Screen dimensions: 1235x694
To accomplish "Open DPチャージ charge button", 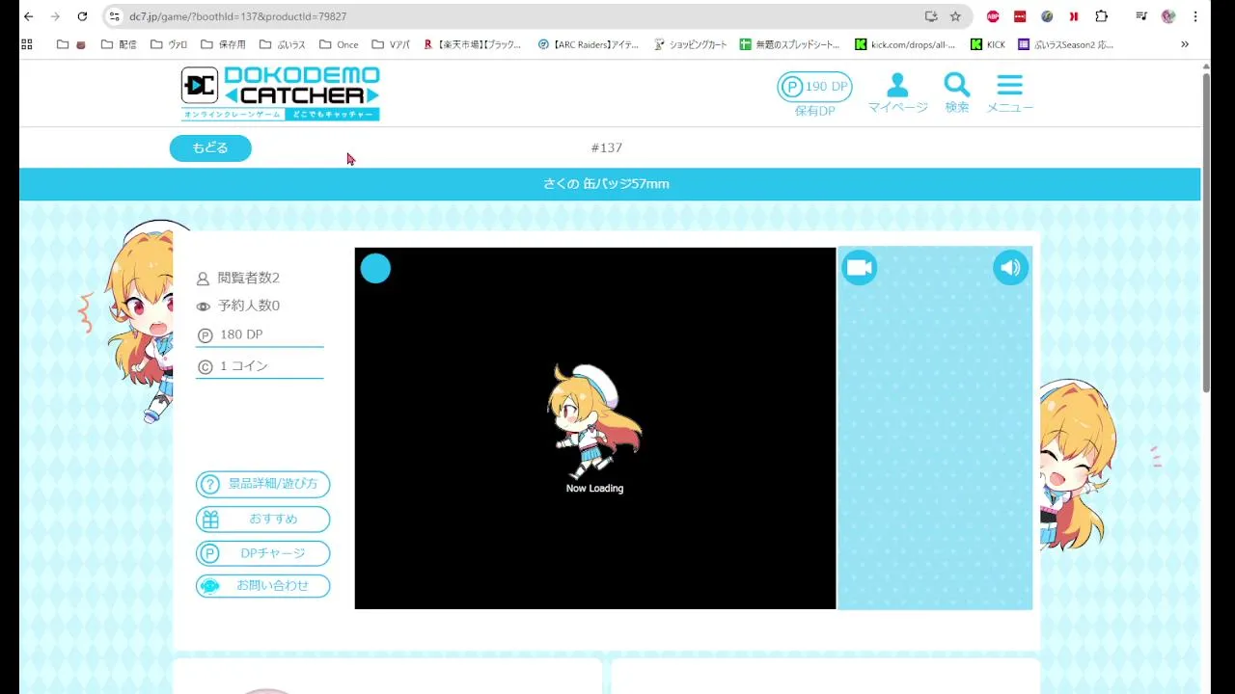I will pos(262,553).
